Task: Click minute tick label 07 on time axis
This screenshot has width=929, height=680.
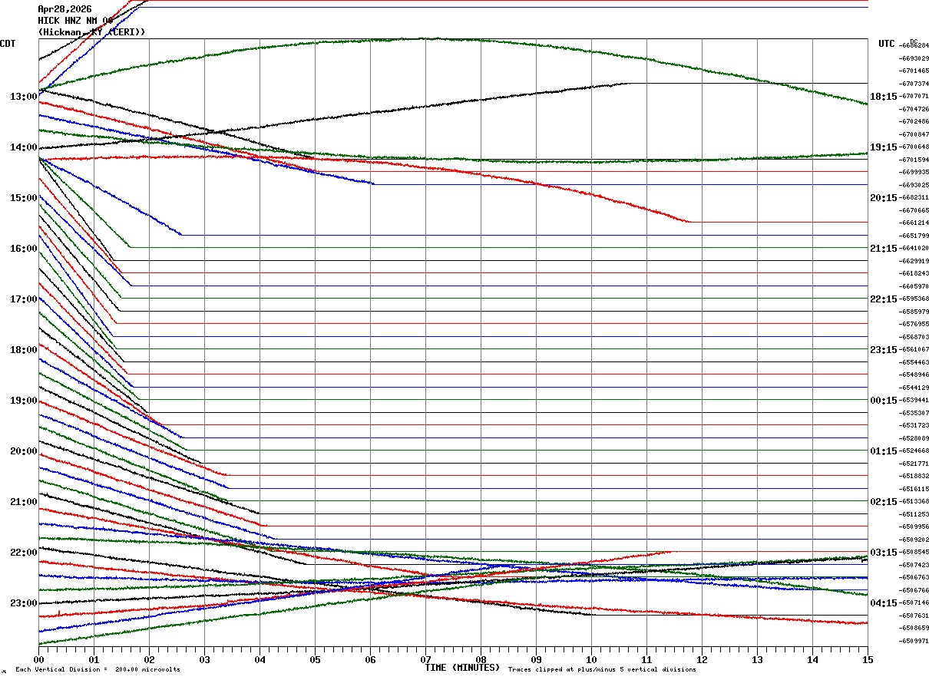Action: coord(425,659)
